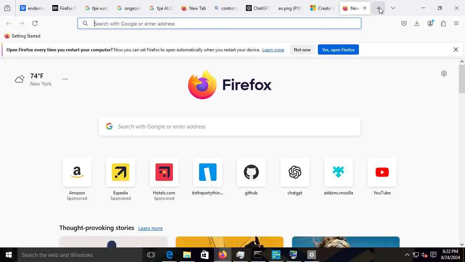Expand the list all tabs dropdown
Viewport: 465px width, 262px height.
[x=393, y=8]
